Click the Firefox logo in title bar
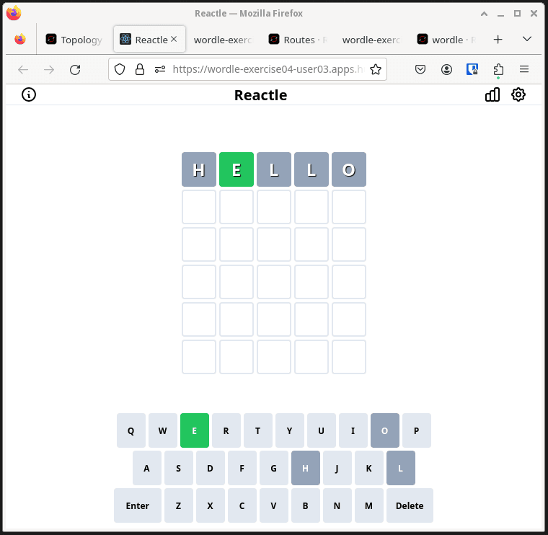The height and width of the screenshot is (535, 548). click(x=14, y=13)
